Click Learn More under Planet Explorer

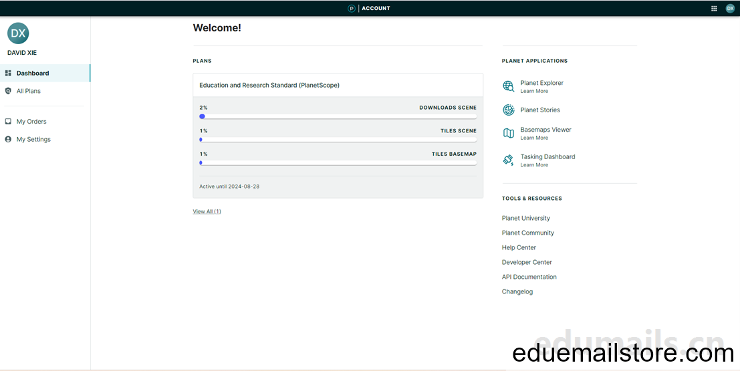click(534, 91)
